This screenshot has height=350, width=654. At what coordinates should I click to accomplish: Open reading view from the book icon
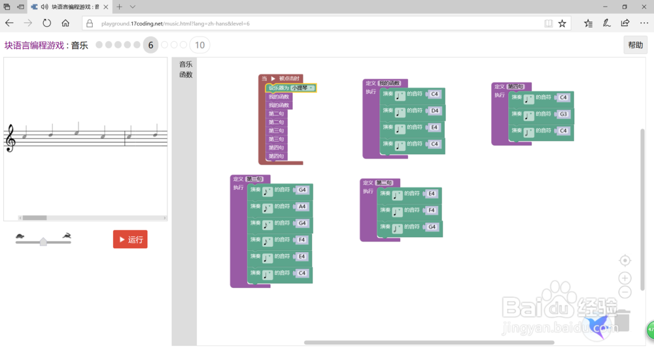click(549, 24)
